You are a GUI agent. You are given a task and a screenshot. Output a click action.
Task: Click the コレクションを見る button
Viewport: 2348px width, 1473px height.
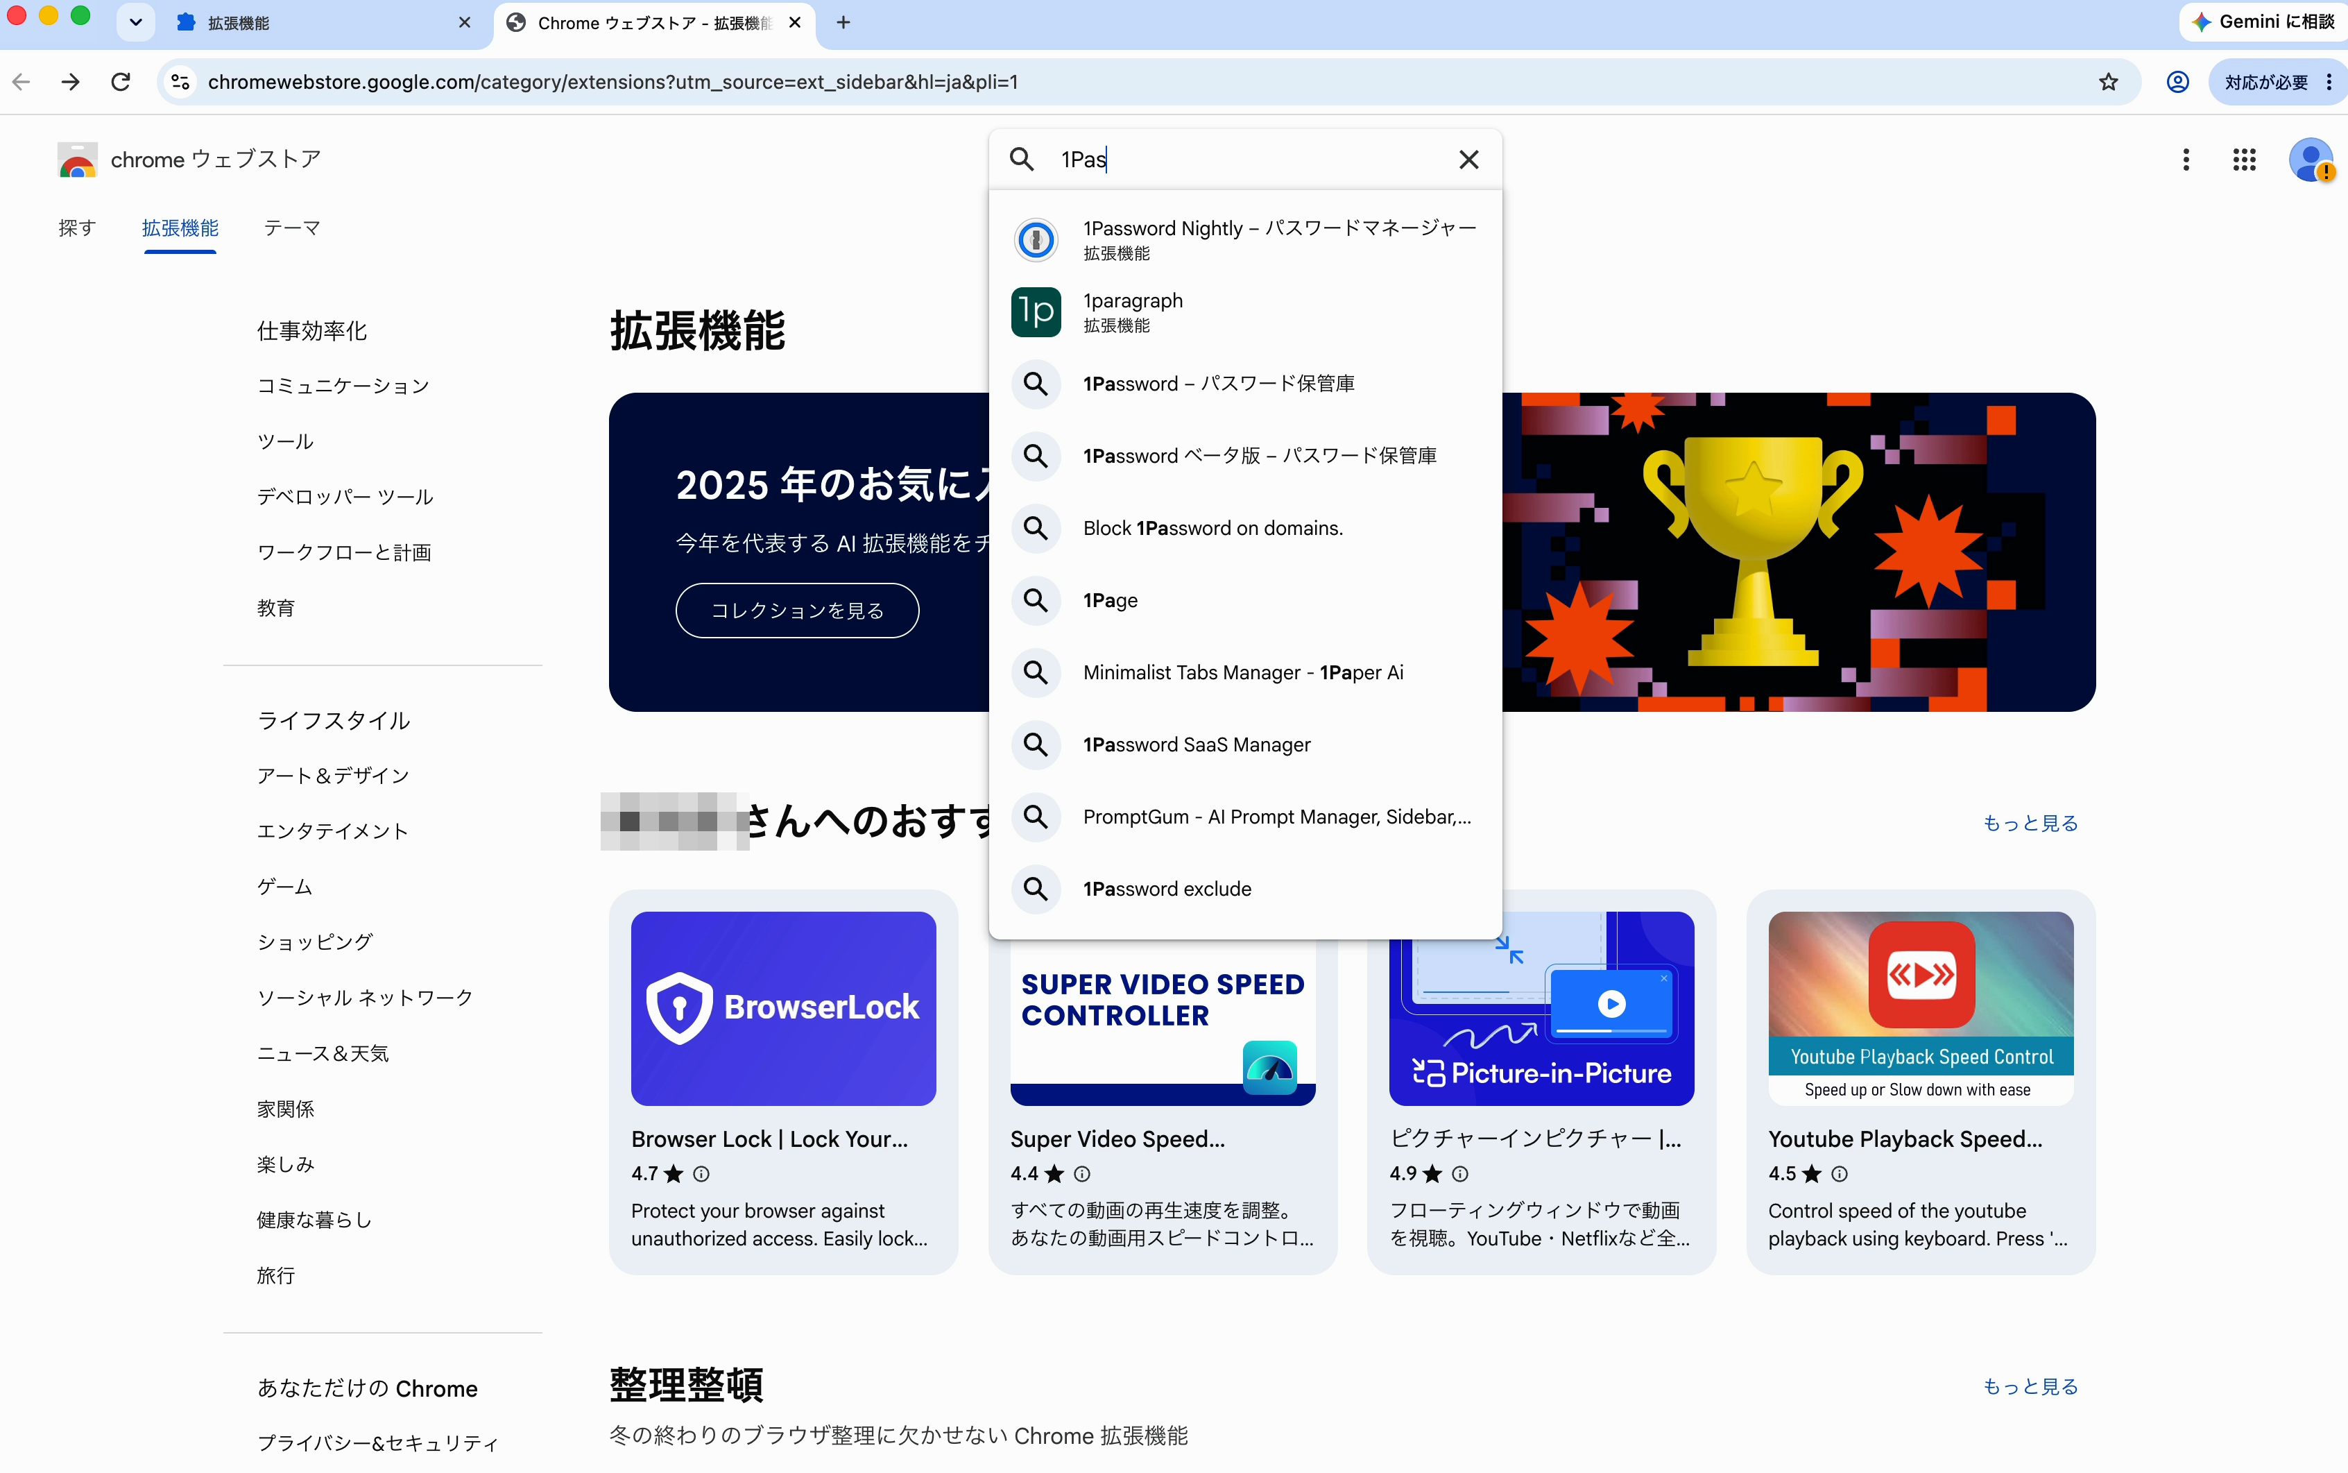[796, 610]
